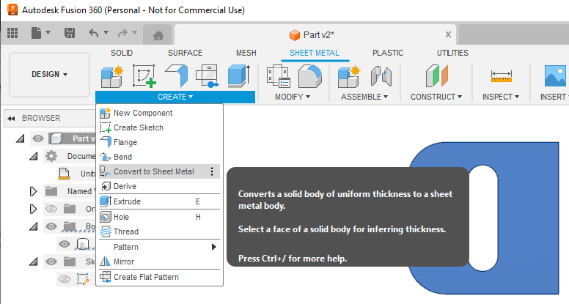The height and width of the screenshot is (304, 569).
Task: Choose Create Flat Pattern menu item
Action: (x=159, y=277)
